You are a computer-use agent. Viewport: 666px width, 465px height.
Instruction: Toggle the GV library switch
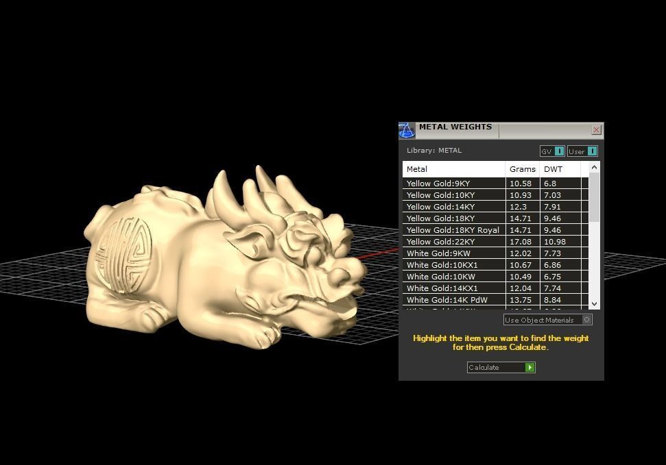[551, 151]
